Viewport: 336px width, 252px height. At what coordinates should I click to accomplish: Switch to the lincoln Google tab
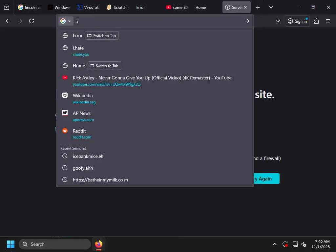[x=29, y=8]
